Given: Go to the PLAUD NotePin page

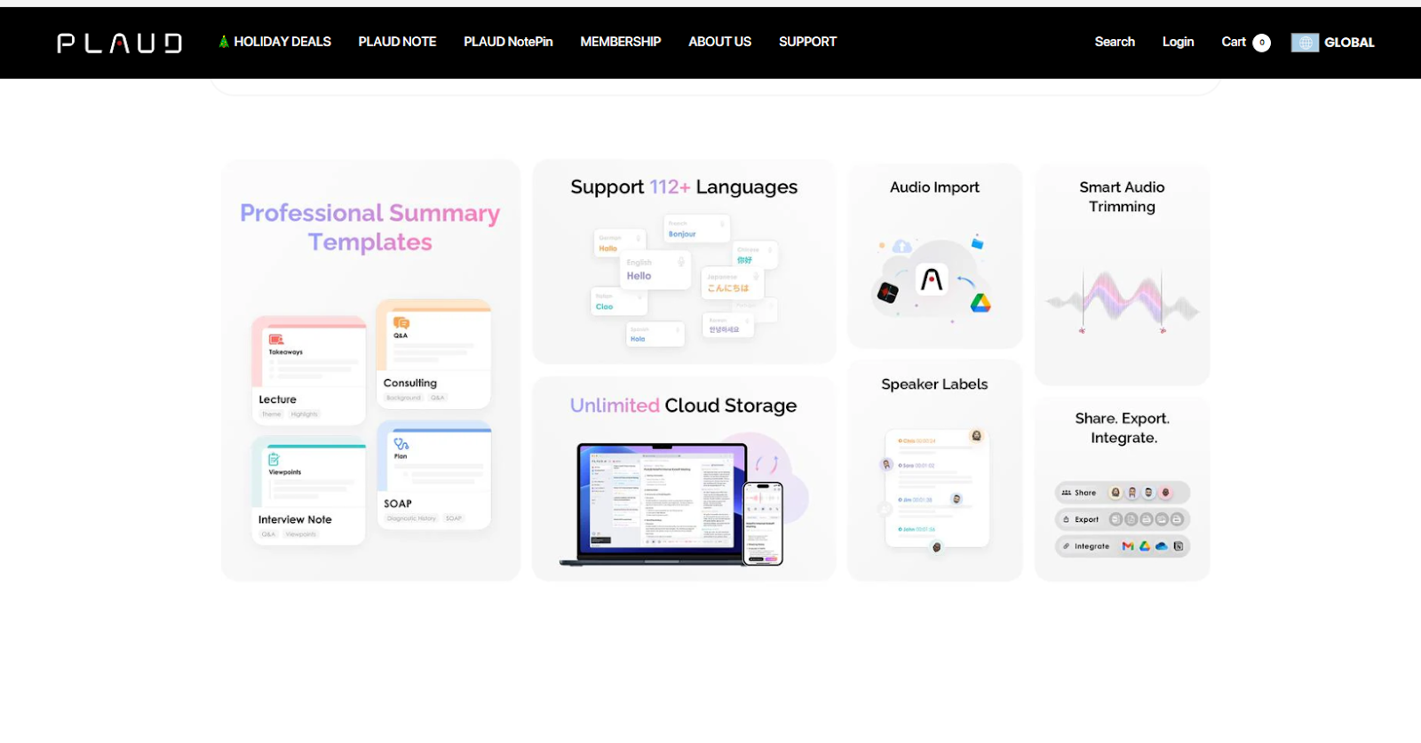Looking at the screenshot, I should pyautogui.click(x=508, y=42).
